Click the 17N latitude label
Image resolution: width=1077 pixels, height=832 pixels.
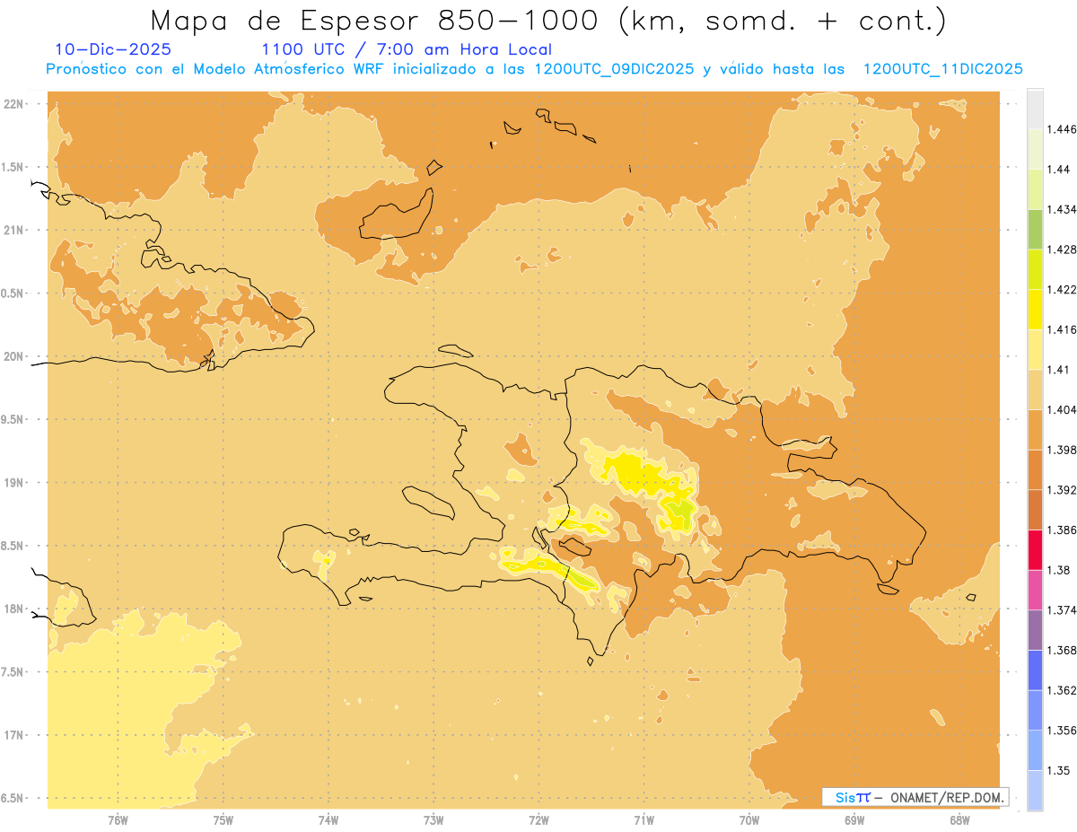[14, 735]
